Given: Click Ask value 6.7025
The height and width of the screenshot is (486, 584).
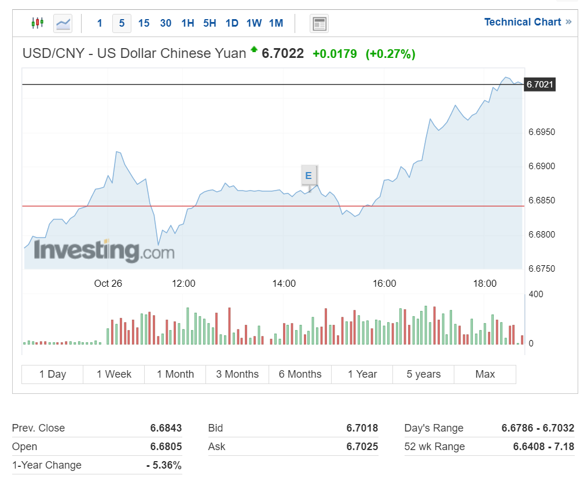Looking at the screenshot, I should [x=362, y=447].
